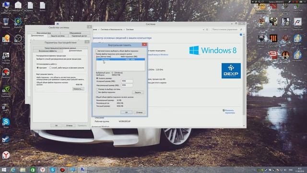
Task: Open the recorder bar dropdown arrow
Action: pos(253,2)
